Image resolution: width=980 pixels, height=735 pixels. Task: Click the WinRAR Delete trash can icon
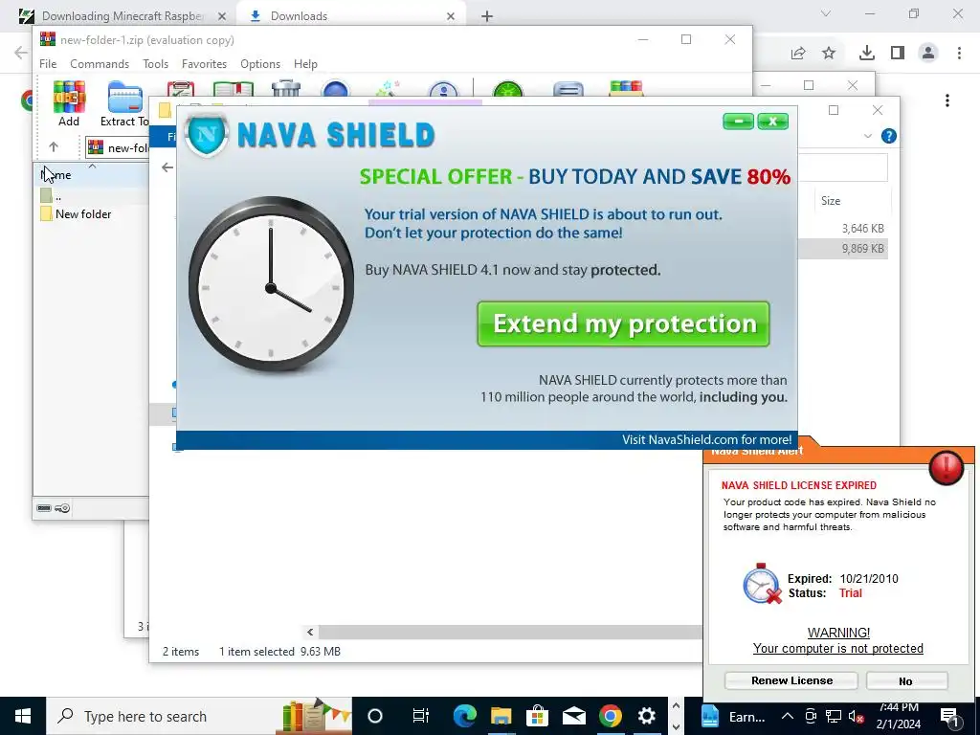coord(286,89)
